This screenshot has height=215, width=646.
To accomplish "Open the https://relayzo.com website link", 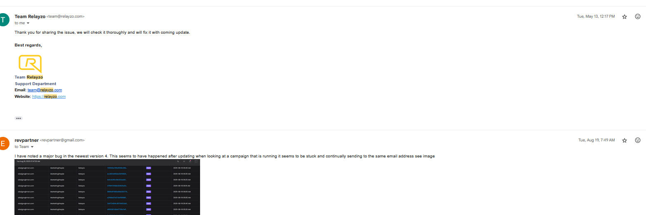I will [49, 97].
